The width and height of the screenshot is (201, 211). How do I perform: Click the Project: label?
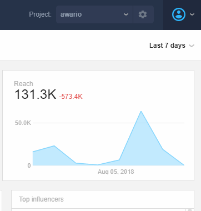[40, 14]
